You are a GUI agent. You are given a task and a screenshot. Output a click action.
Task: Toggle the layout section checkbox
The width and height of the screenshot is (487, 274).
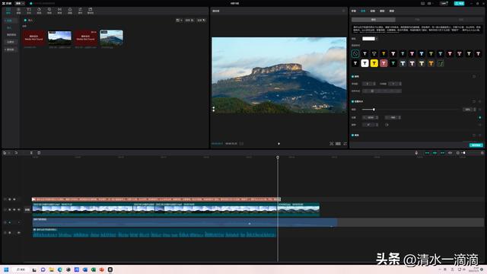pyautogui.click(x=353, y=76)
